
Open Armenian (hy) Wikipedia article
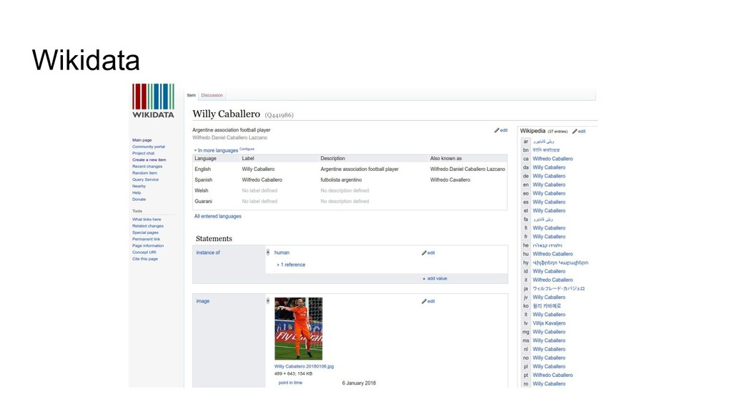click(x=560, y=263)
